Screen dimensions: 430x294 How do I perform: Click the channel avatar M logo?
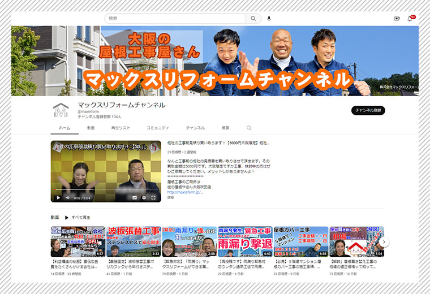(61, 110)
